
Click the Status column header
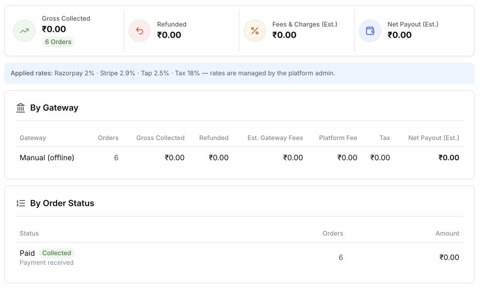coord(29,233)
